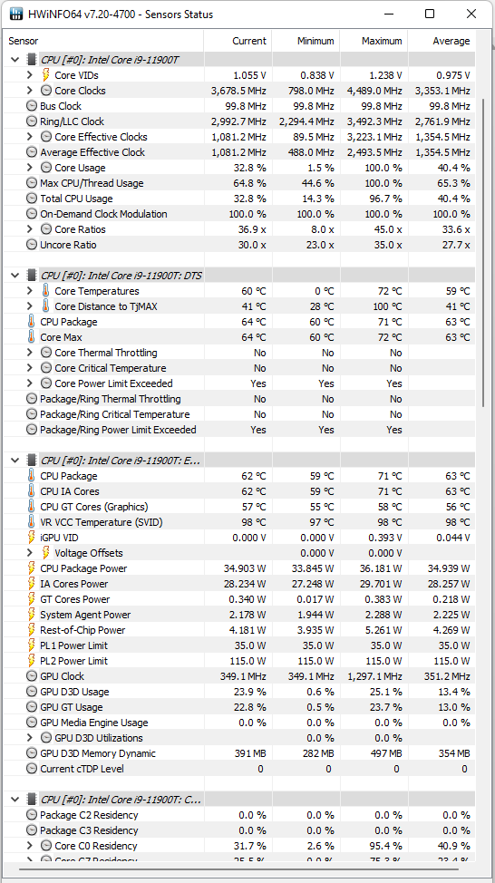495x883 pixels.
Task: Collapse the Intel Core i9-11900T: DTS group
Action: [x=15, y=276]
